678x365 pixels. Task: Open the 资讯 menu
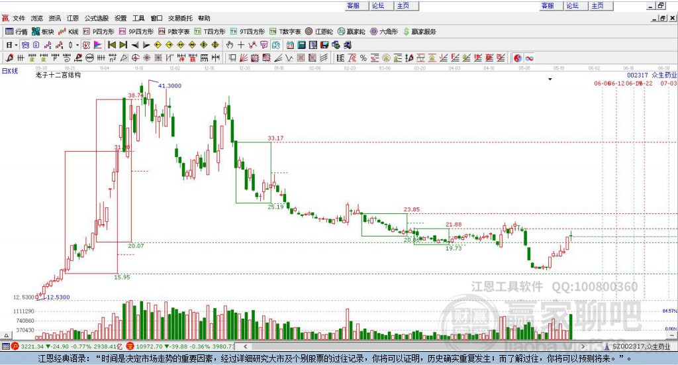[x=55, y=18]
